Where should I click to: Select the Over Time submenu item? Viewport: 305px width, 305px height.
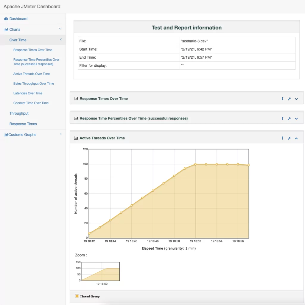pos(18,40)
